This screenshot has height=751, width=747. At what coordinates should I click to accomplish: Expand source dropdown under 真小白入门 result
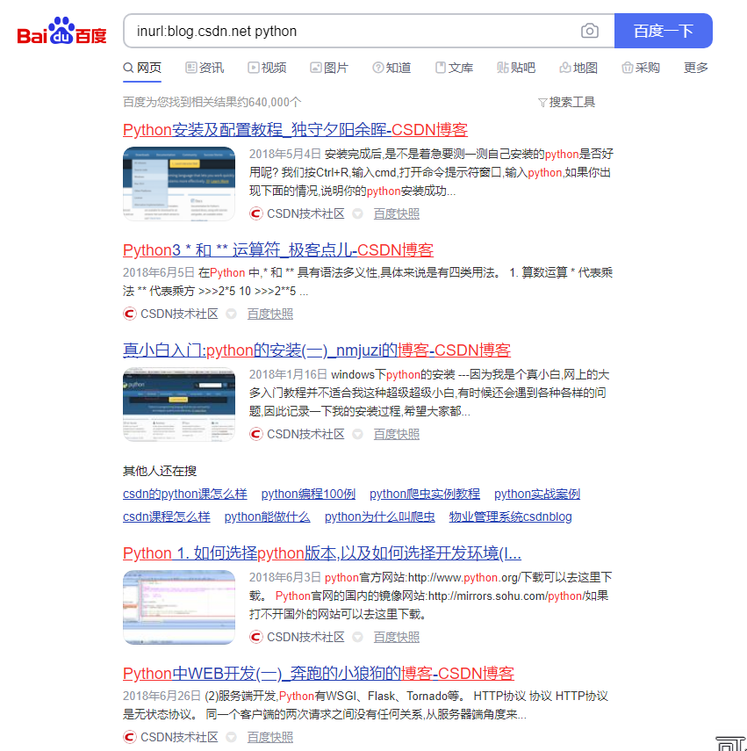click(357, 434)
